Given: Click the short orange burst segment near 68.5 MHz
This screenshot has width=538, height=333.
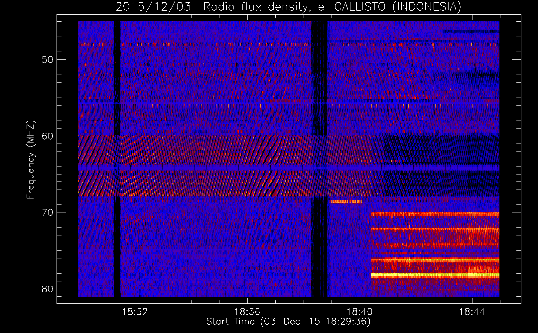Looking at the screenshot, I should 346,201.
